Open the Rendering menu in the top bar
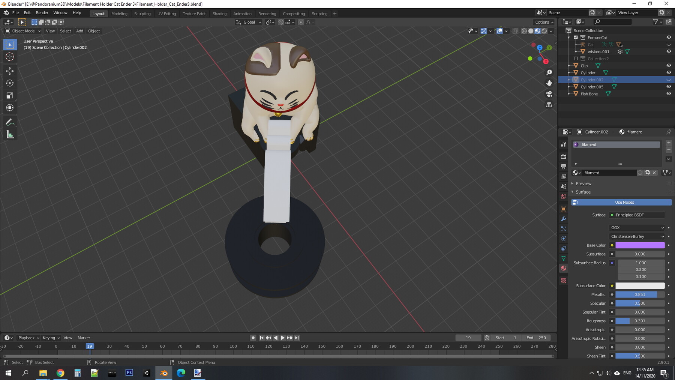The height and width of the screenshot is (380, 675). click(267, 14)
